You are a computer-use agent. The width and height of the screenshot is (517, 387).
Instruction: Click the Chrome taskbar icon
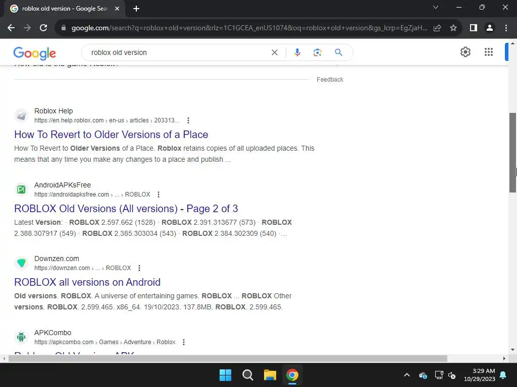292,375
